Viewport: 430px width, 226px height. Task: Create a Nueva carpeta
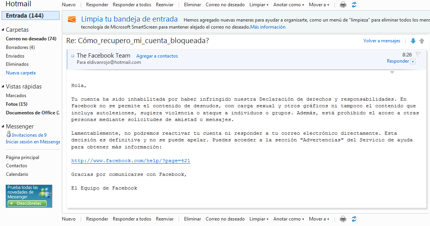point(21,73)
